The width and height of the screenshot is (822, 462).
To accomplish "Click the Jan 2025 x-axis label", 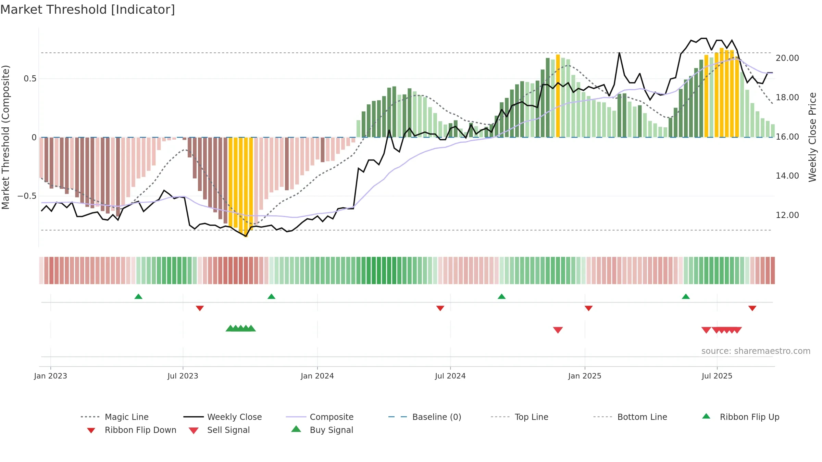I will point(585,376).
